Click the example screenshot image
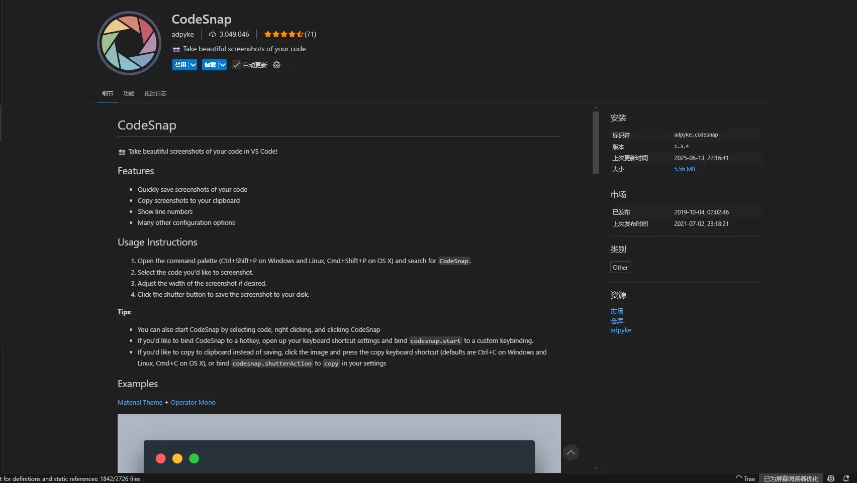 339,443
